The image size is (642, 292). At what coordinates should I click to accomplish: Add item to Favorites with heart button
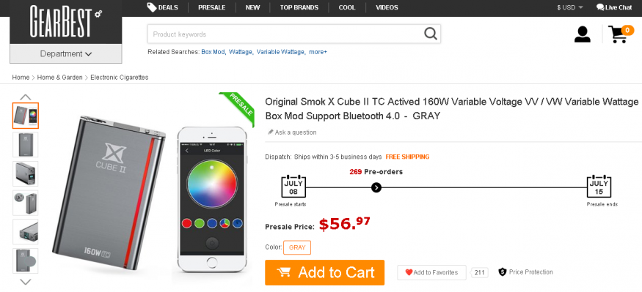pyautogui.click(x=431, y=272)
